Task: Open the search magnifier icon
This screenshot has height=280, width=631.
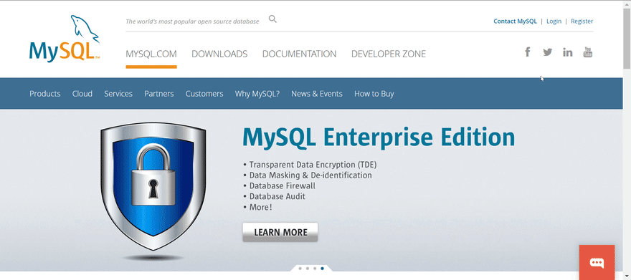Action: click(x=273, y=19)
